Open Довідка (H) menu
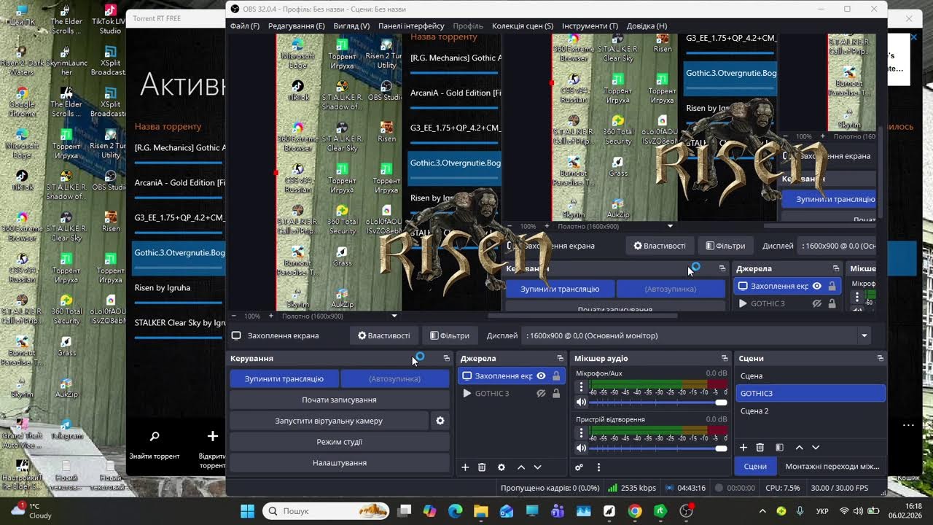This screenshot has width=933, height=525. click(x=647, y=26)
